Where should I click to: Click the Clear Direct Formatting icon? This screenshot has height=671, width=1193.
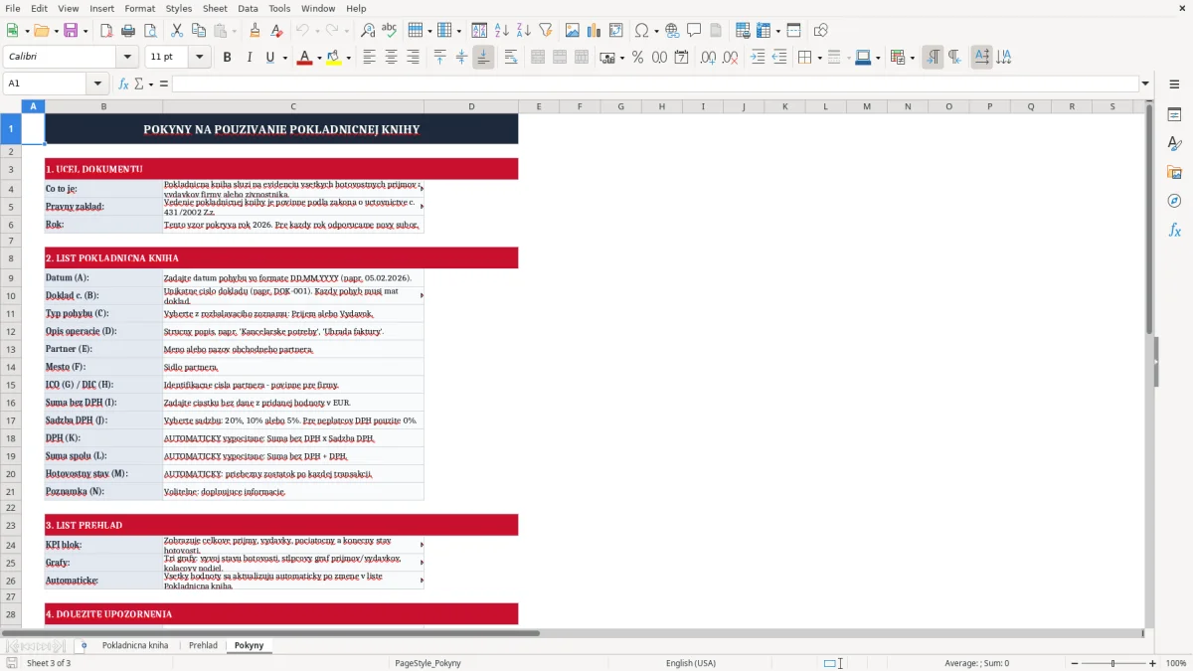click(276, 31)
